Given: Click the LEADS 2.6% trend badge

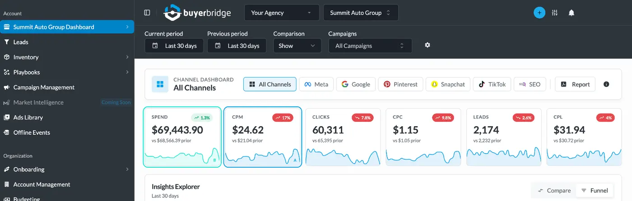Looking at the screenshot, I should click(x=523, y=118).
